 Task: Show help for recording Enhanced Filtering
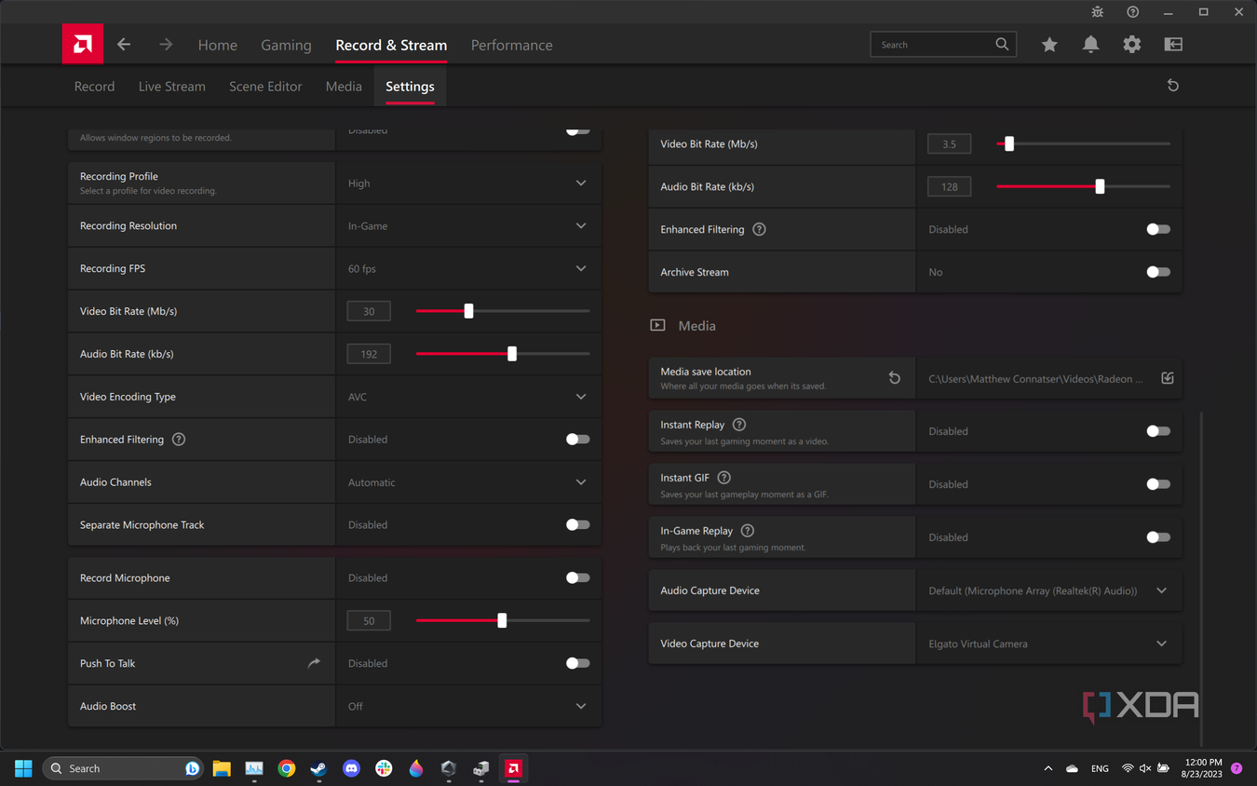[x=179, y=440]
